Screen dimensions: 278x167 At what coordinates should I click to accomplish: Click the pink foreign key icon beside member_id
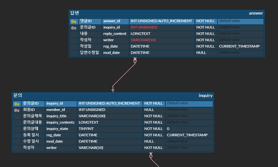click(x=17, y=110)
